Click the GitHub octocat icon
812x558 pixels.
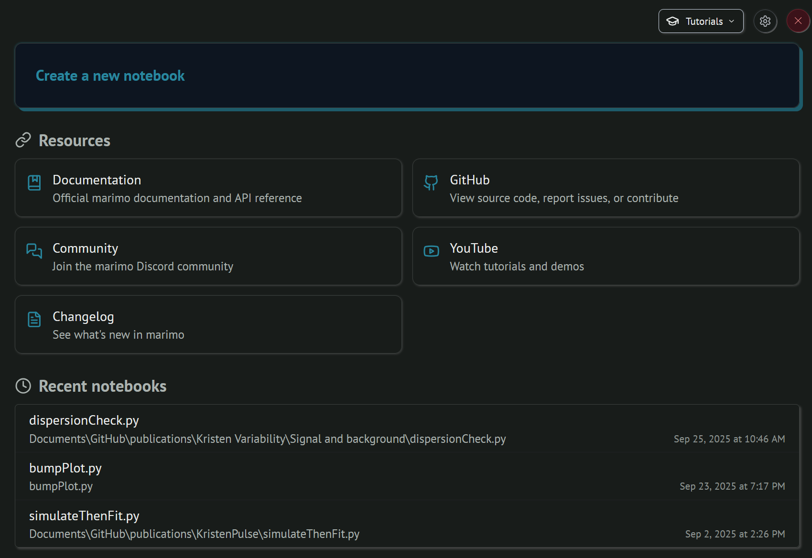tap(431, 183)
